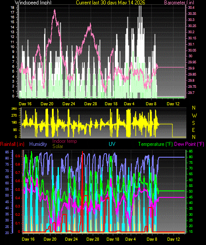Click the W wind direction letter

tap(194, 116)
